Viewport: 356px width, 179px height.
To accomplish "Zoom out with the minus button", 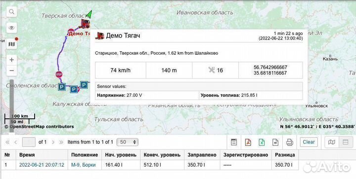I will coord(11,71).
